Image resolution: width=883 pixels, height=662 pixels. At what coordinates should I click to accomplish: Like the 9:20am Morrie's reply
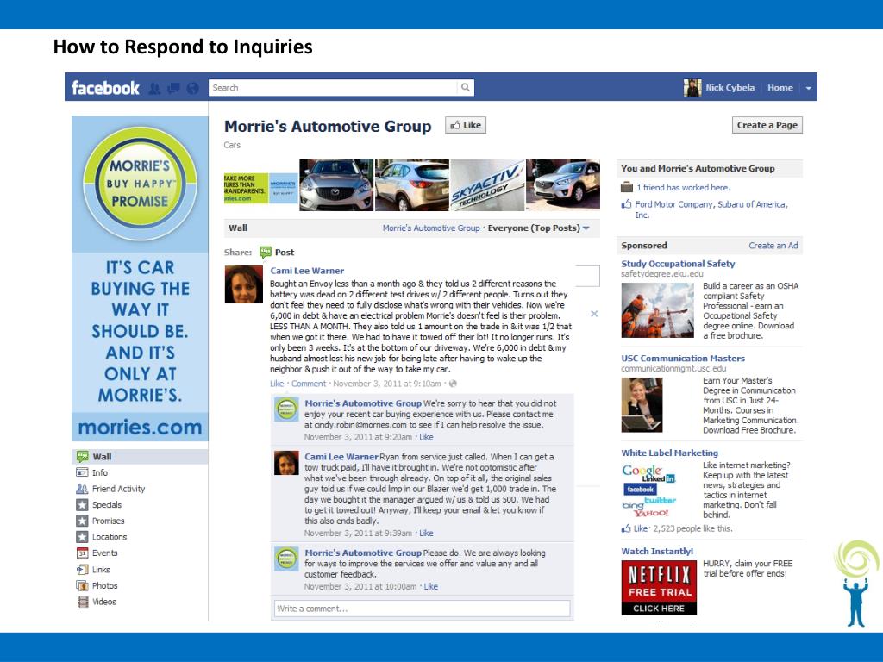coord(426,437)
